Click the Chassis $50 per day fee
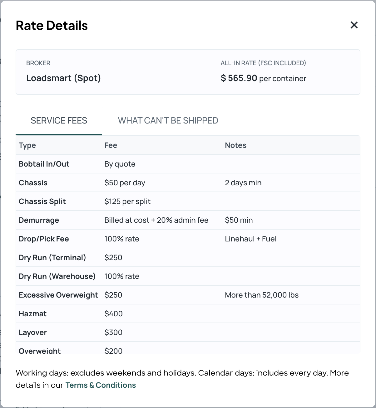The image size is (376, 408). click(x=125, y=183)
